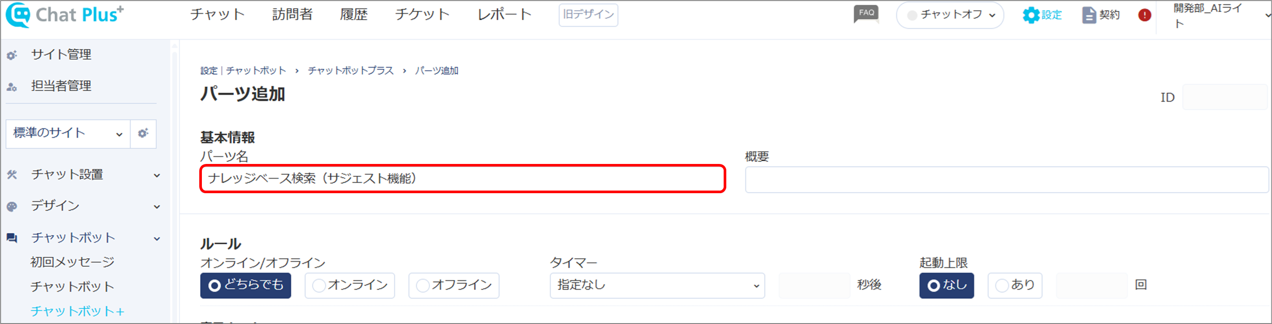Open 担当者管理 in the sidebar
Screen dimensions: 1272x324
pos(61,86)
